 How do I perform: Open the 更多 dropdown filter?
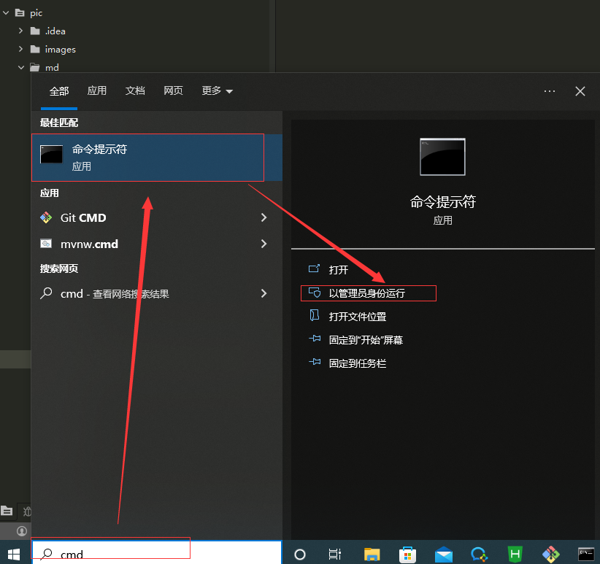217,91
